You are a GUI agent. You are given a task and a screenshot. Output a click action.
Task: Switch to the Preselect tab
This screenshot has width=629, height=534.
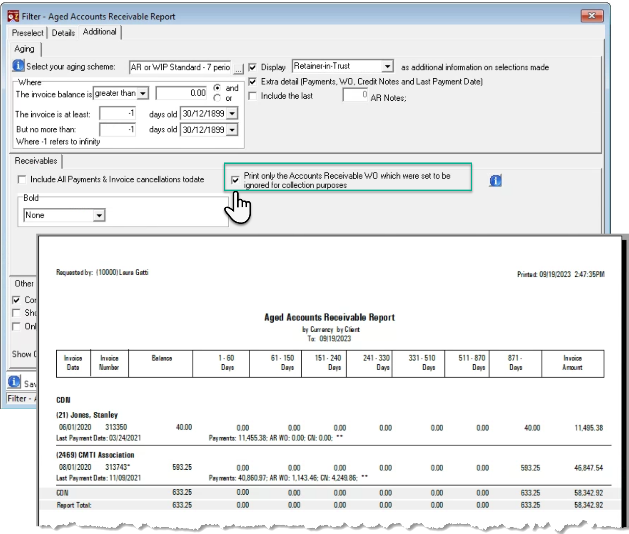[x=27, y=33]
